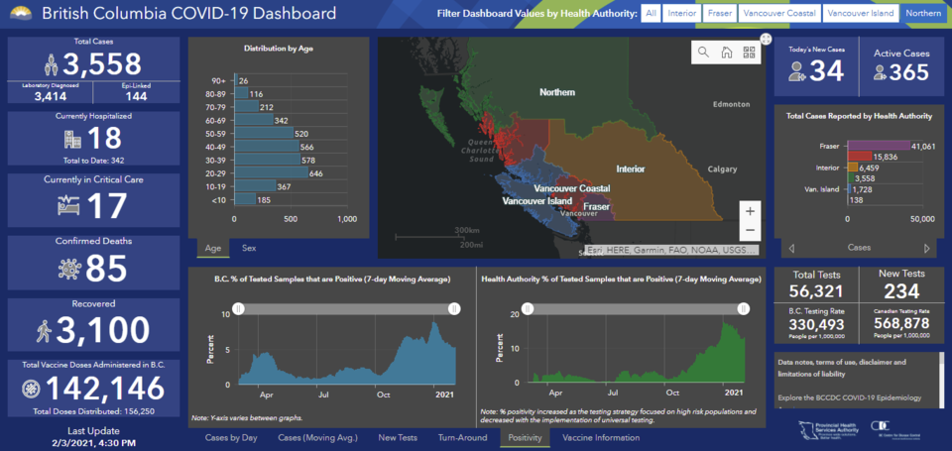Click the Total Tests value 56,321

point(816,292)
